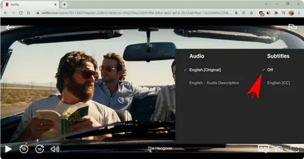
Task: Turn subtitles Off
Action: pyautogui.click(x=270, y=70)
